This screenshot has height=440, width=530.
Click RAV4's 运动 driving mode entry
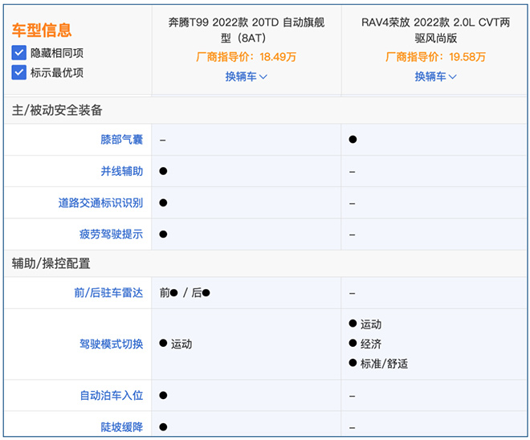click(365, 324)
